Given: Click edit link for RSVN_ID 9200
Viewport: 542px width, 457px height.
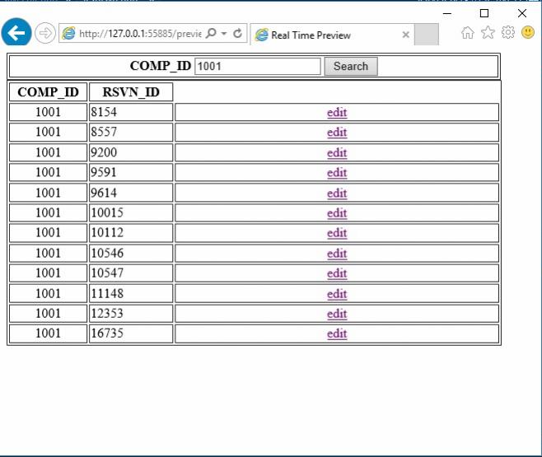Looking at the screenshot, I should (337, 152).
